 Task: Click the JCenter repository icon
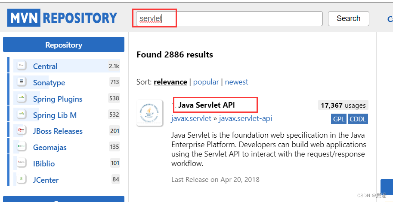(21, 179)
